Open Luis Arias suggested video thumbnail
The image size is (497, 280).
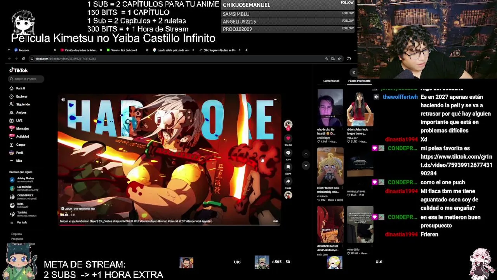tap(360, 108)
